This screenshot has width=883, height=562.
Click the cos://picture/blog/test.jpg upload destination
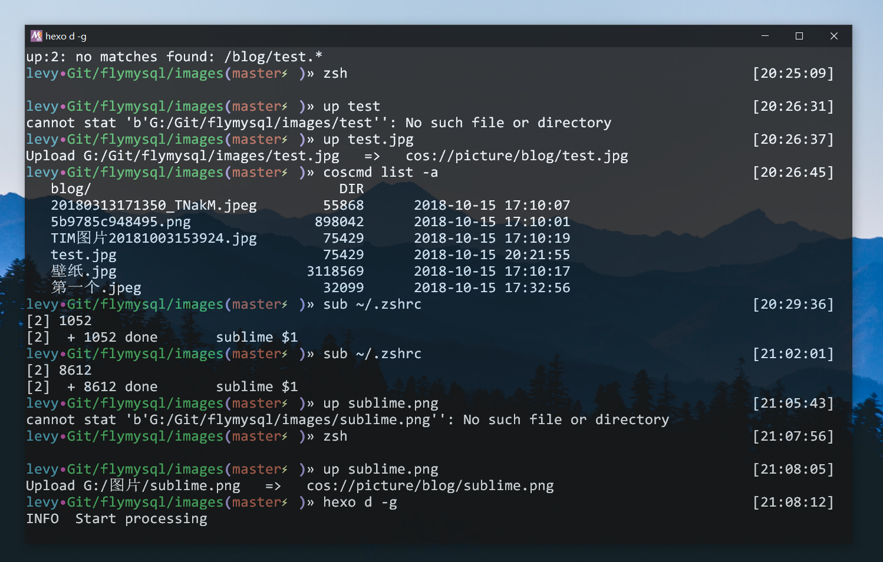point(517,156)
